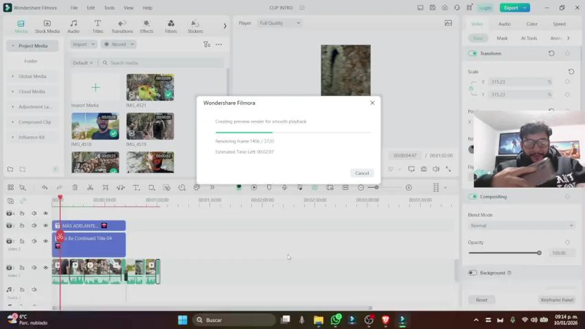Open the File menu

pyautogui.click(x=74, y=8)
